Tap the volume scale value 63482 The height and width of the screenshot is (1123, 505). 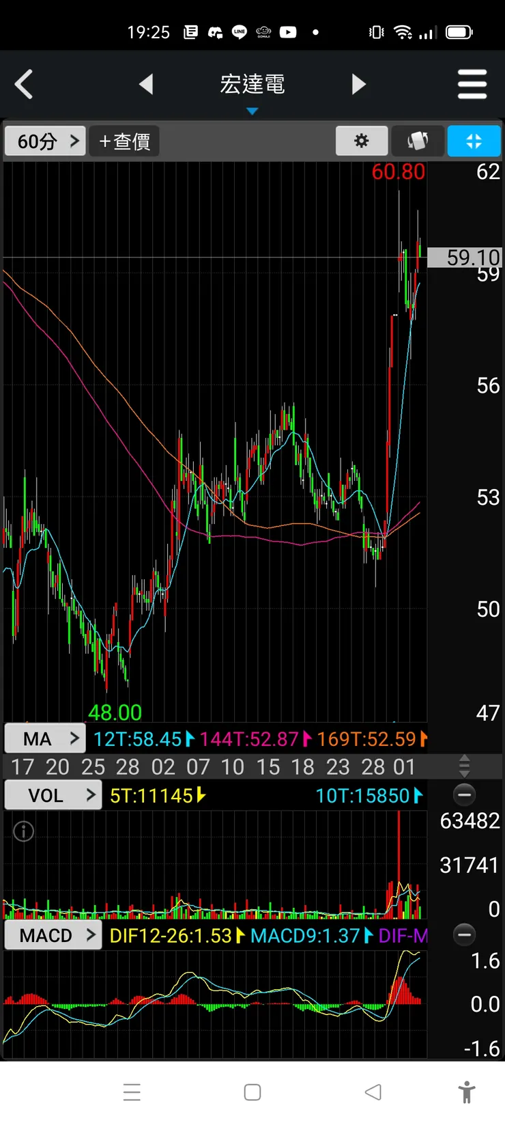tap(470, 820)
